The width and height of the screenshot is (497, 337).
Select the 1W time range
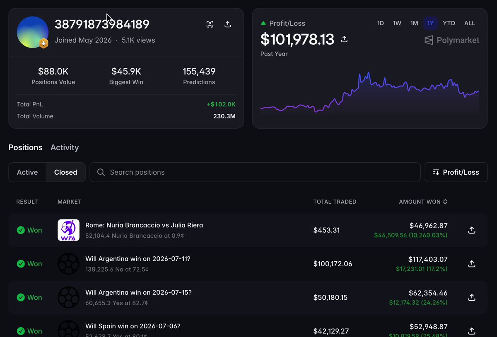click(x=397, y=23)
